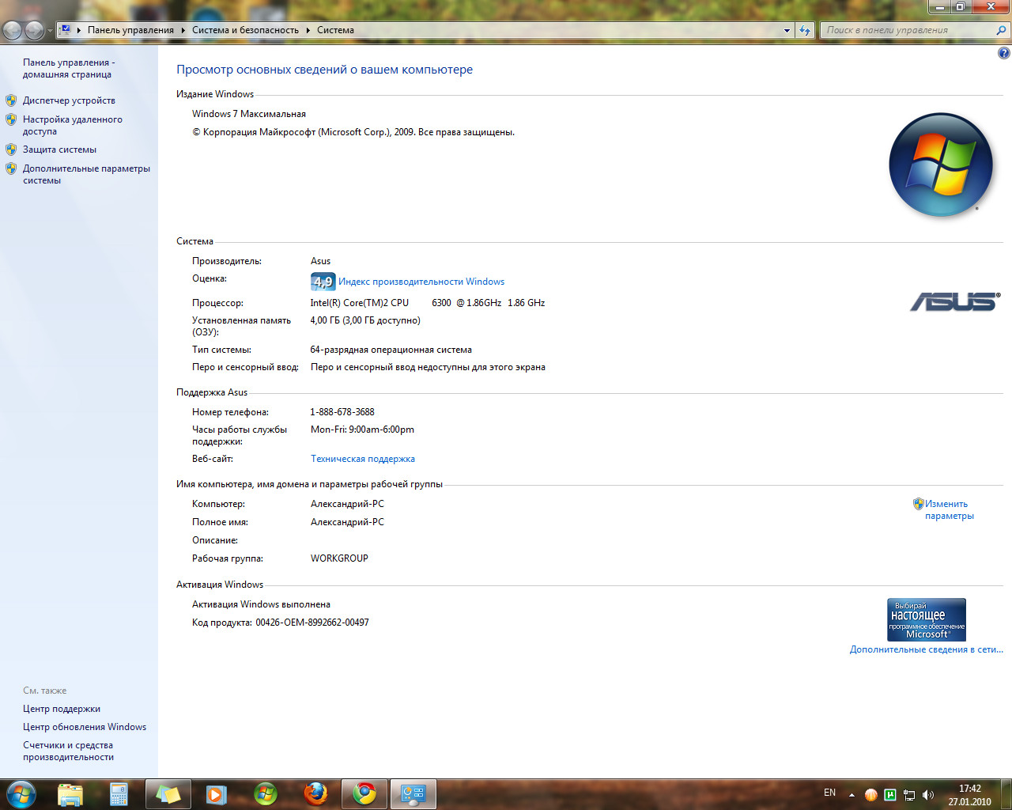Open 'Диспетчер устройств' in the sidebar
Screen dimensions: 1012x810
tap(69, 100)
